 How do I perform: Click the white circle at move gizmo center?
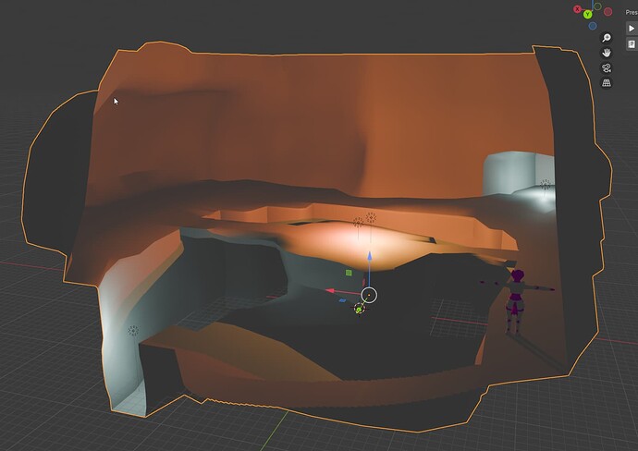point(369,295)
